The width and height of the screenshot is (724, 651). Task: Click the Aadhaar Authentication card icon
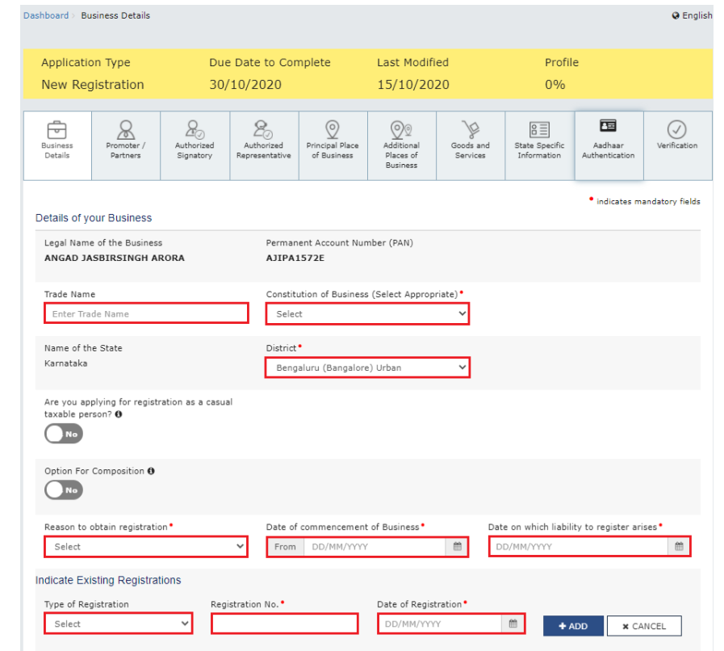[608, 126]
